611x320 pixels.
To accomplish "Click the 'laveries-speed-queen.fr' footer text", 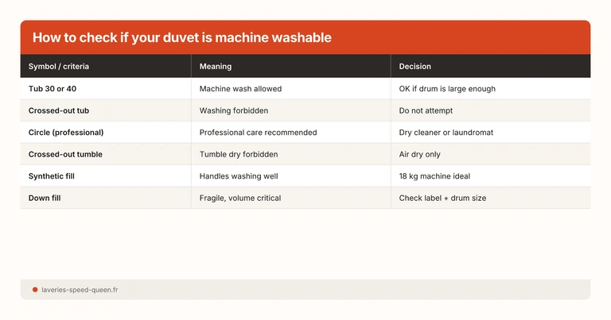I will pyautogui.click(x=80, y=290).
